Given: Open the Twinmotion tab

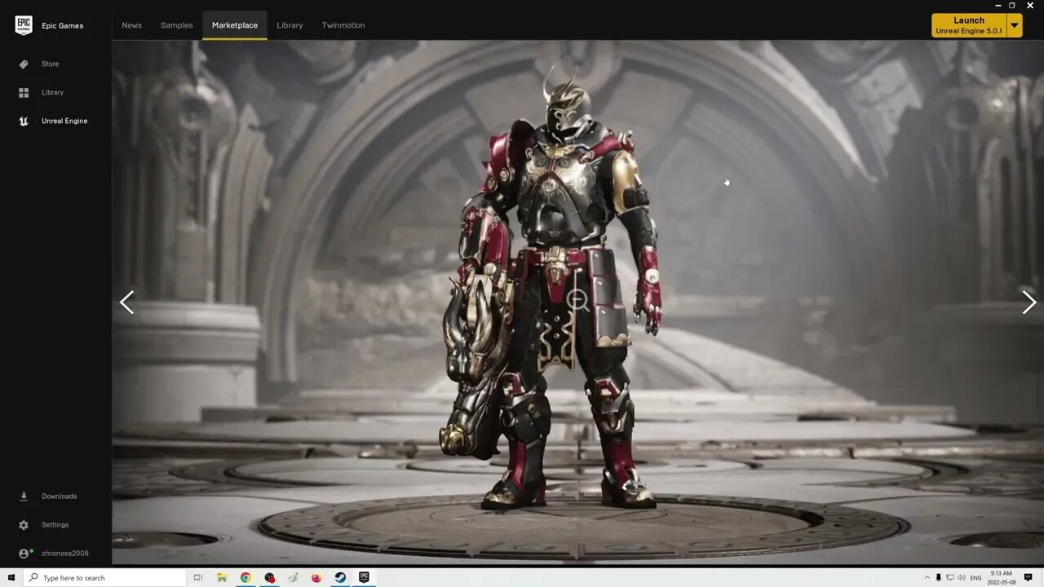Looking at the screenshot, I should tap(343, 25).
